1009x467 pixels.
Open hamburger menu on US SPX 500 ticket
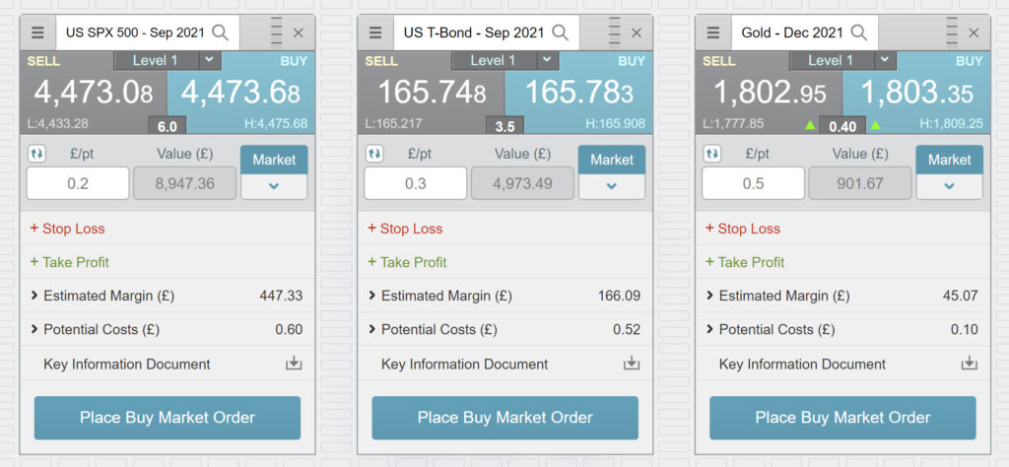click(38, 33)
